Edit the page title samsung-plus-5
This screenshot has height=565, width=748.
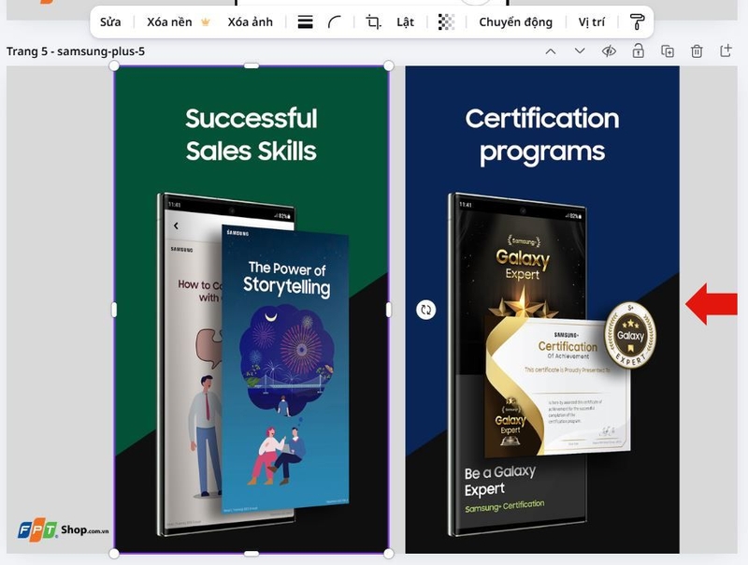pyautogui.click(x=101, y=51)
